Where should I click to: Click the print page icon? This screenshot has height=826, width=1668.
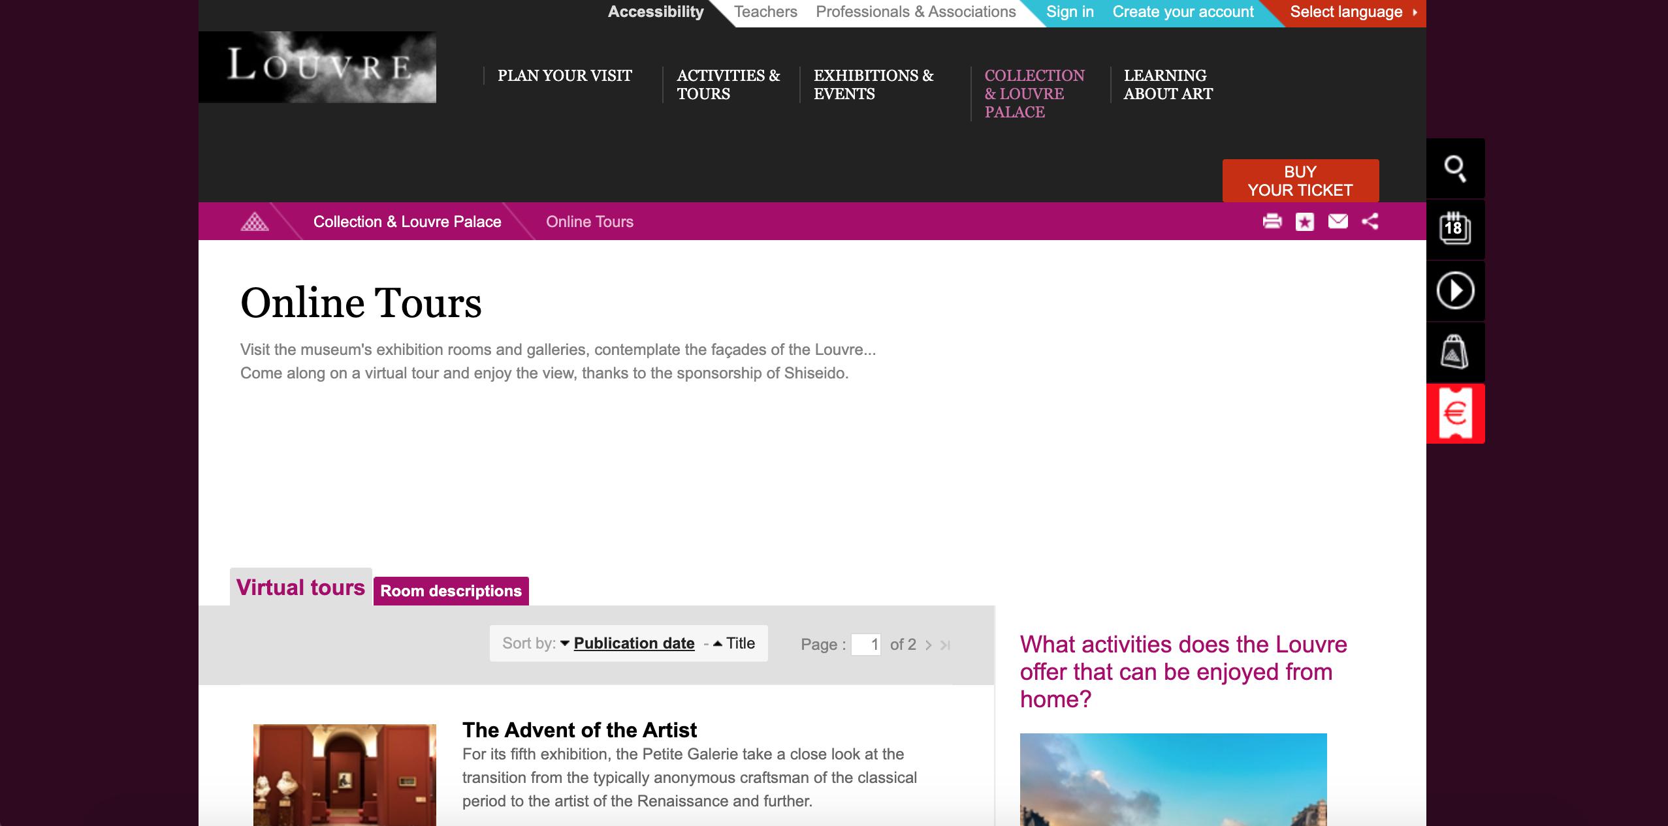[1272, 222]
